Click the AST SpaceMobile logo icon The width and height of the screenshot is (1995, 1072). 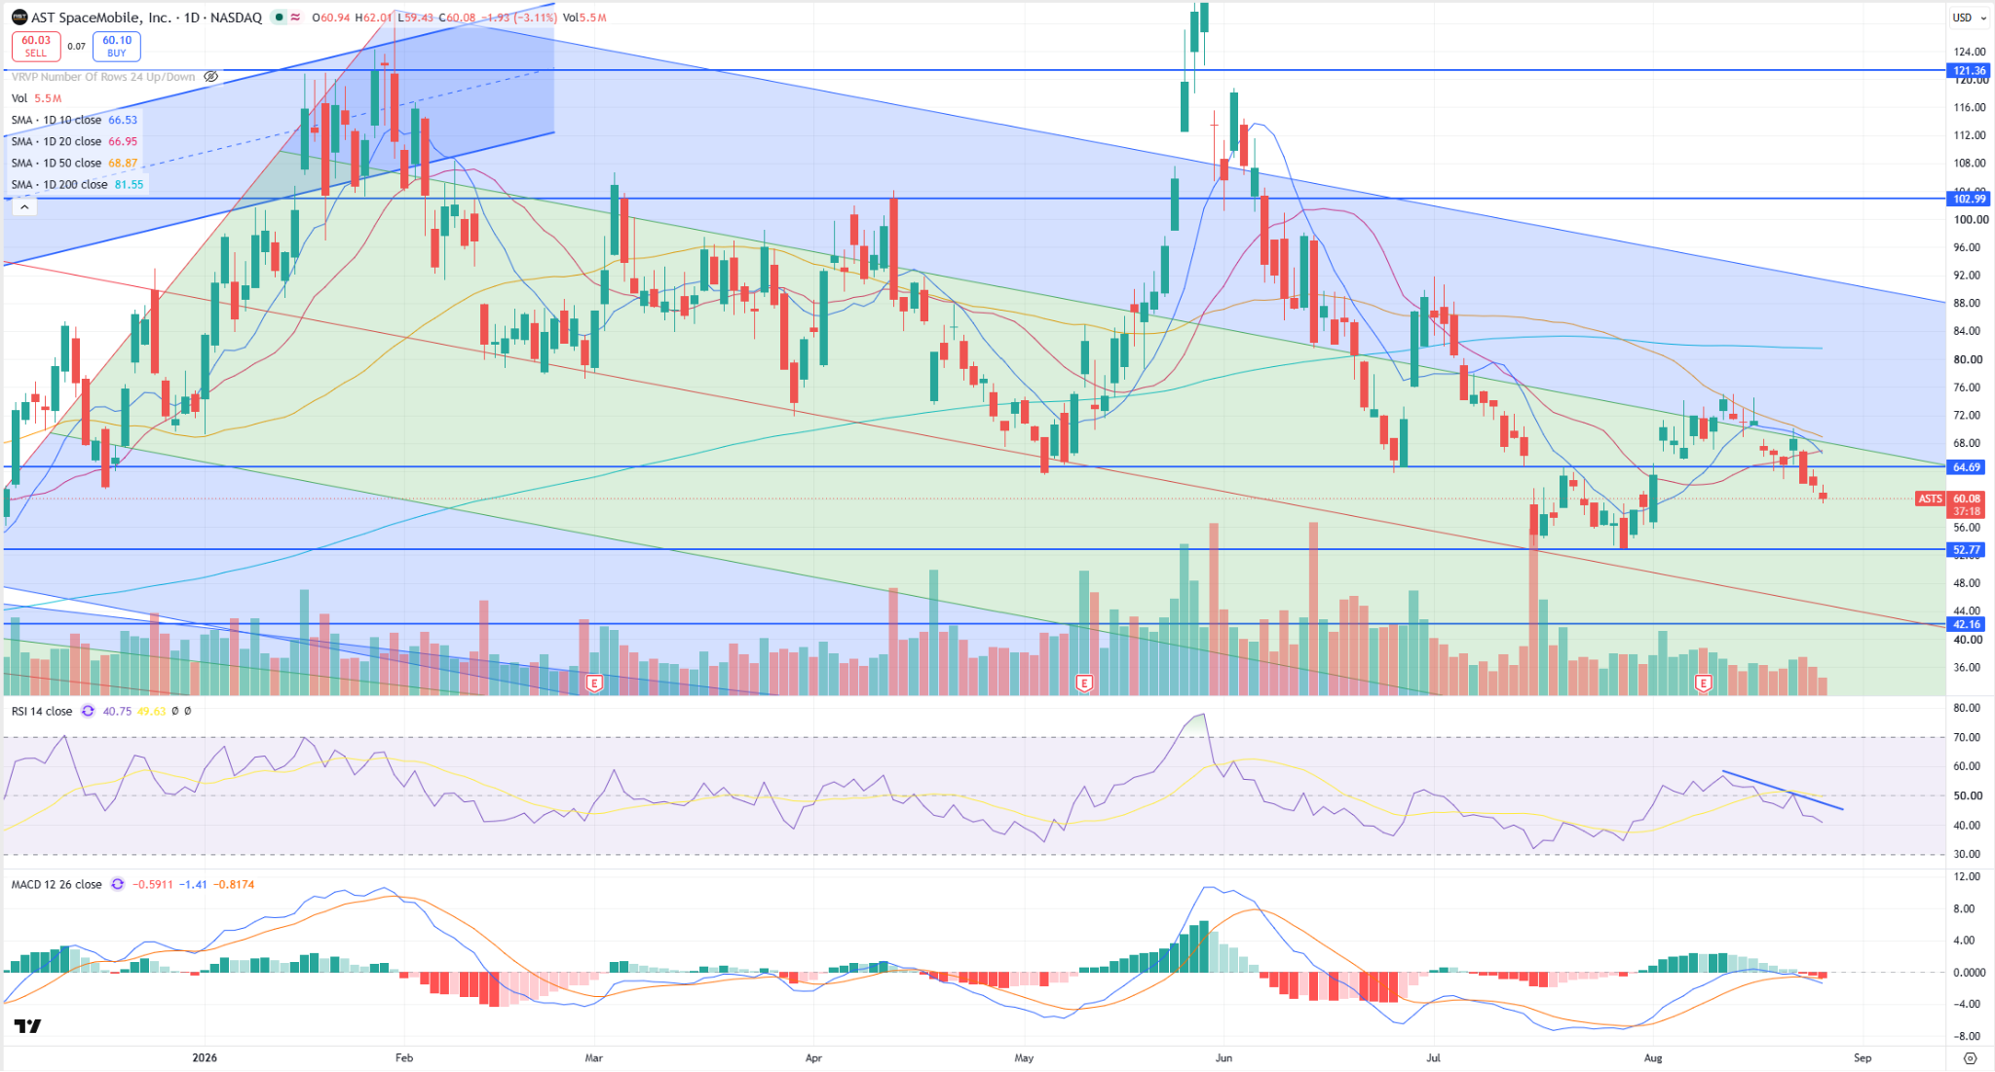tap(19, 18)
